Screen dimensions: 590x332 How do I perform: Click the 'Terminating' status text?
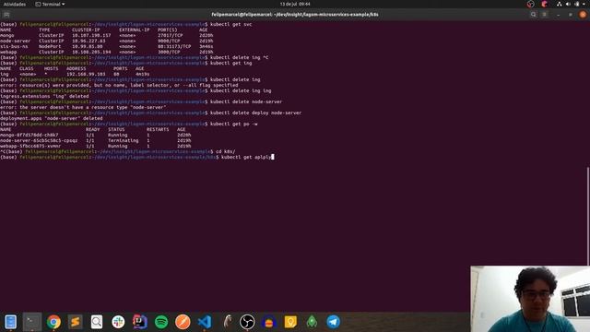pos(124,140)
